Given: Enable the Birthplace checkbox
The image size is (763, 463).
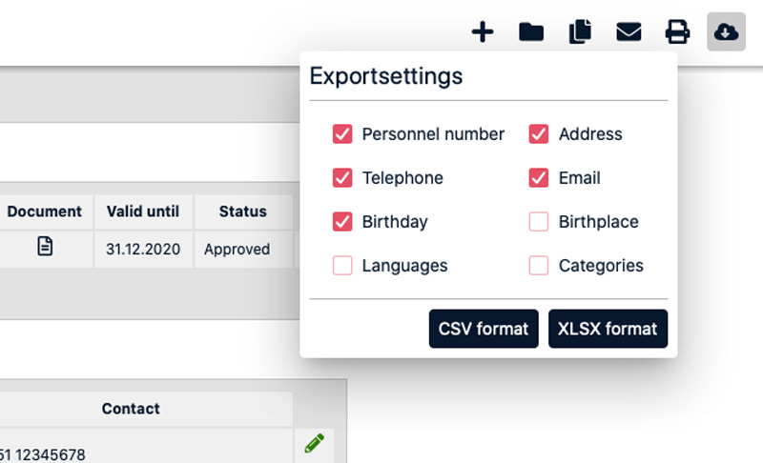Looking at the screenshot, I should click(x=539, y=222).
